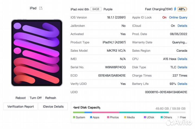
Task: Click the edit icon next to iPad
Action: [41, 8]
